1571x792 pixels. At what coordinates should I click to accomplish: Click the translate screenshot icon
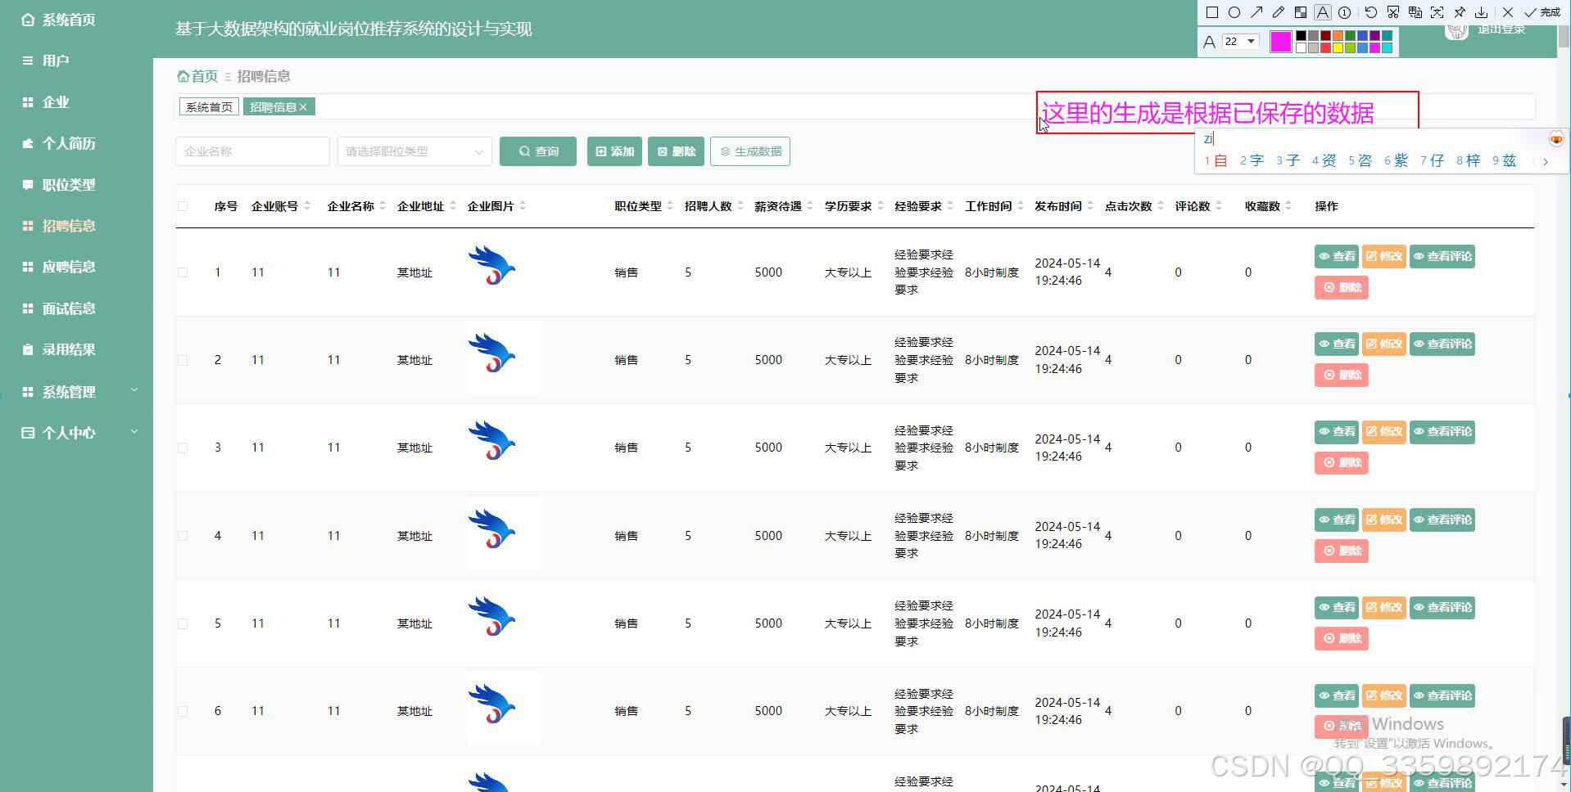(x=1415, y=12)
